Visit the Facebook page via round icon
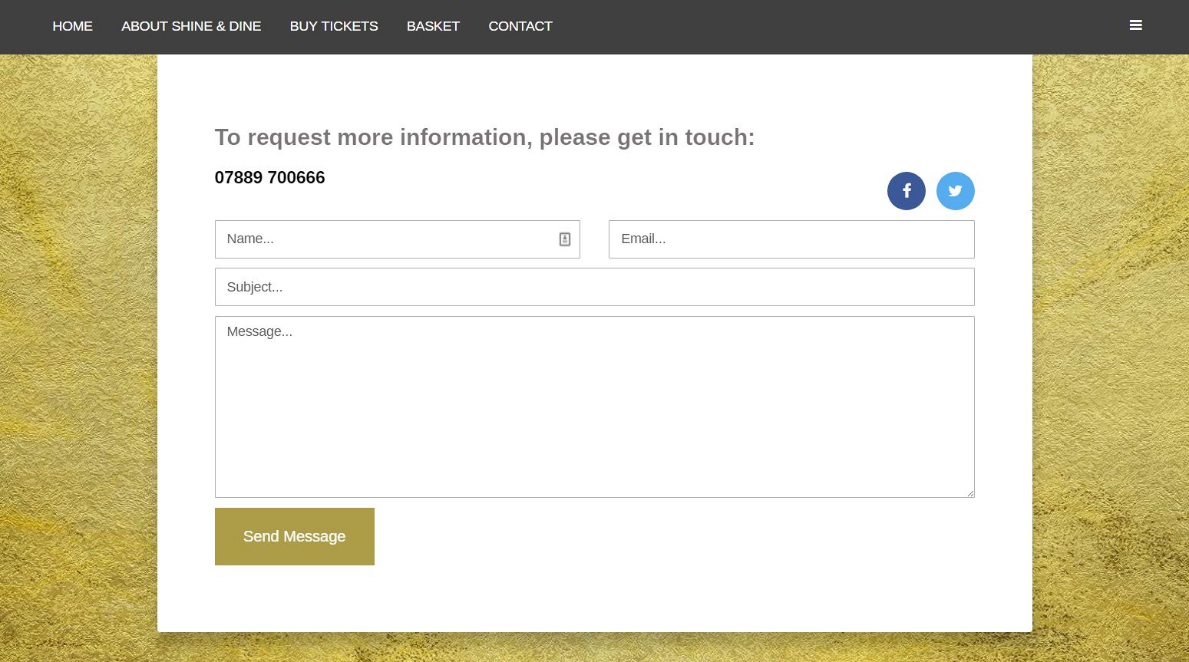Screen dimensions: 1189x662 906,191
